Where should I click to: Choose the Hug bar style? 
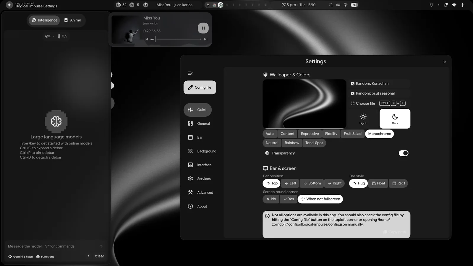point(358,183)
